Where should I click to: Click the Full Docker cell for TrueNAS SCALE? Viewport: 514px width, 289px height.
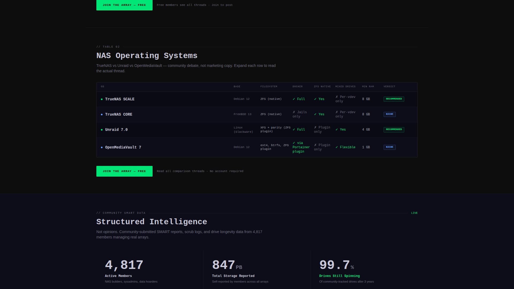(299, 99)
